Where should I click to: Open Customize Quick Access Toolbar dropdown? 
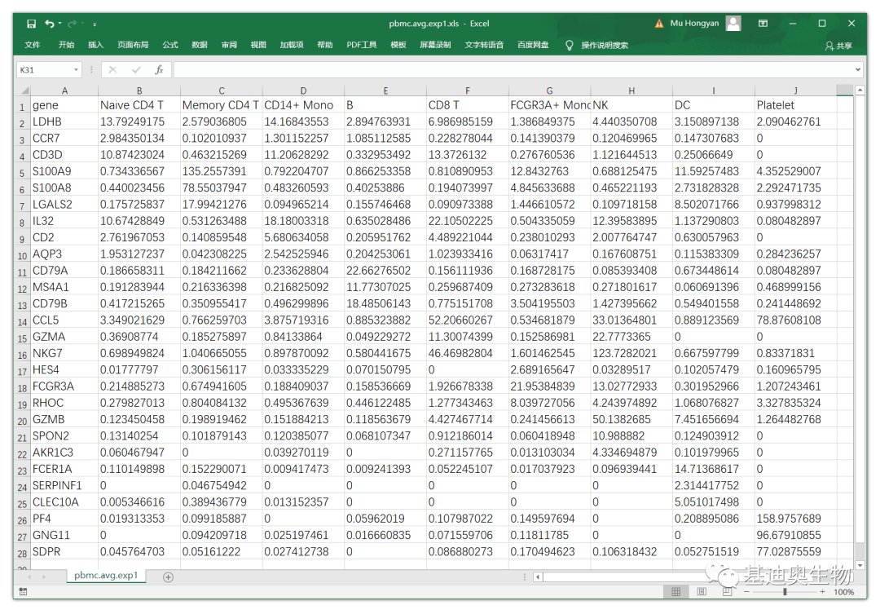(x=95, y=24)
